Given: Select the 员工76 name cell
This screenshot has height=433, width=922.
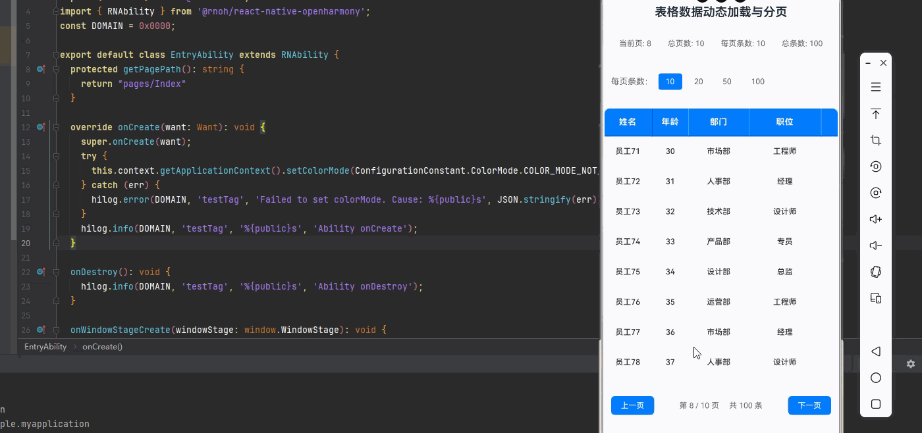Looking at the screenshot, I should tap(628, 302).
